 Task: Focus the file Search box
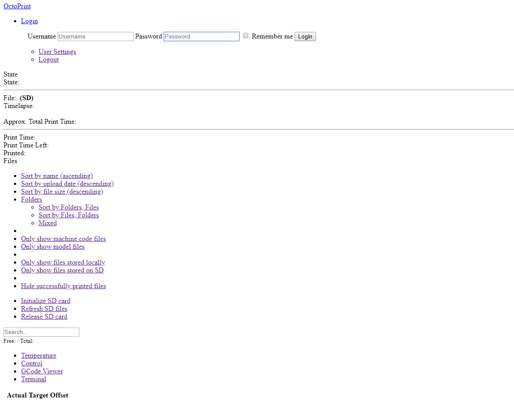(x=41, y=332)
